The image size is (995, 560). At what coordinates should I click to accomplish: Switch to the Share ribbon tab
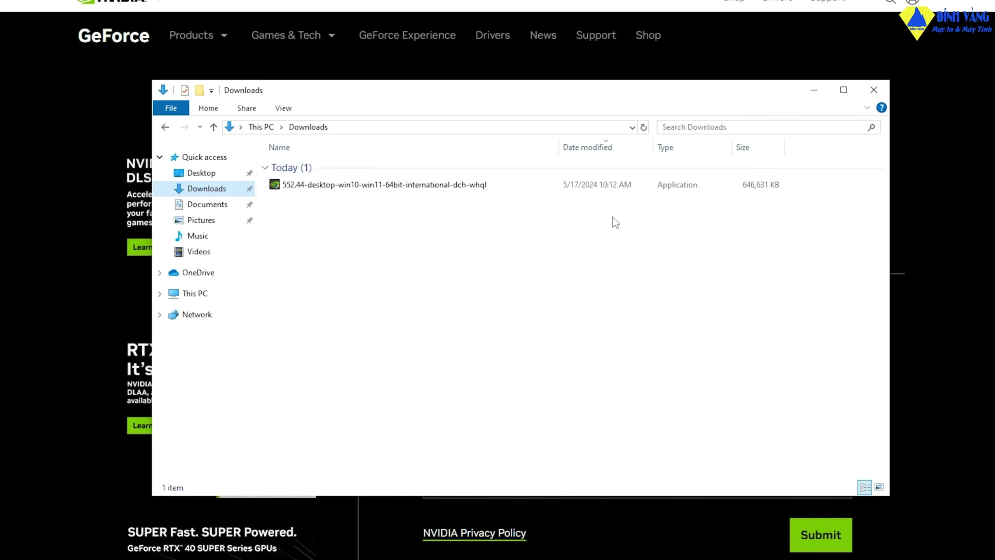coord(247,108)
